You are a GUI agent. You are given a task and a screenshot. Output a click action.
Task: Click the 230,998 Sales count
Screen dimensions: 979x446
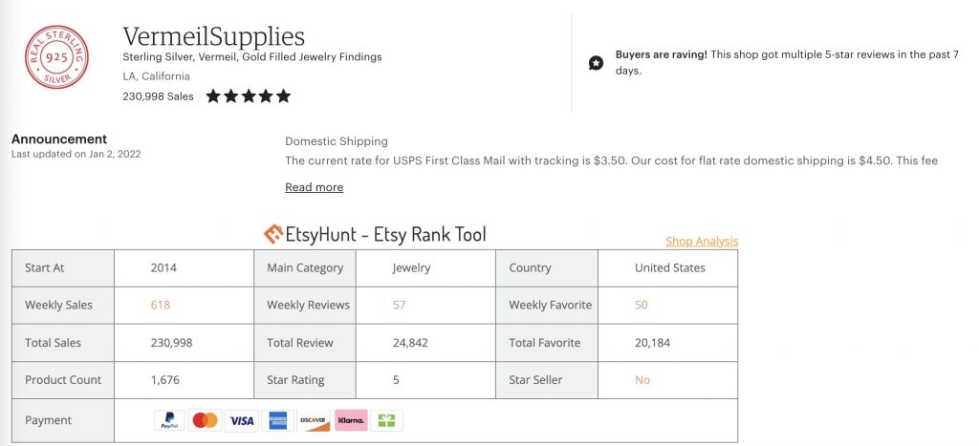(x=158, y=96)
